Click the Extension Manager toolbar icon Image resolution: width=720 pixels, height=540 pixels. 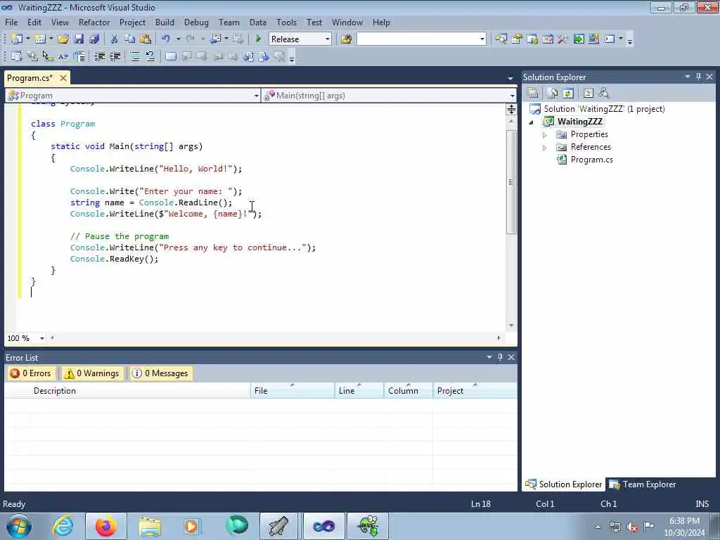(593, 39)
